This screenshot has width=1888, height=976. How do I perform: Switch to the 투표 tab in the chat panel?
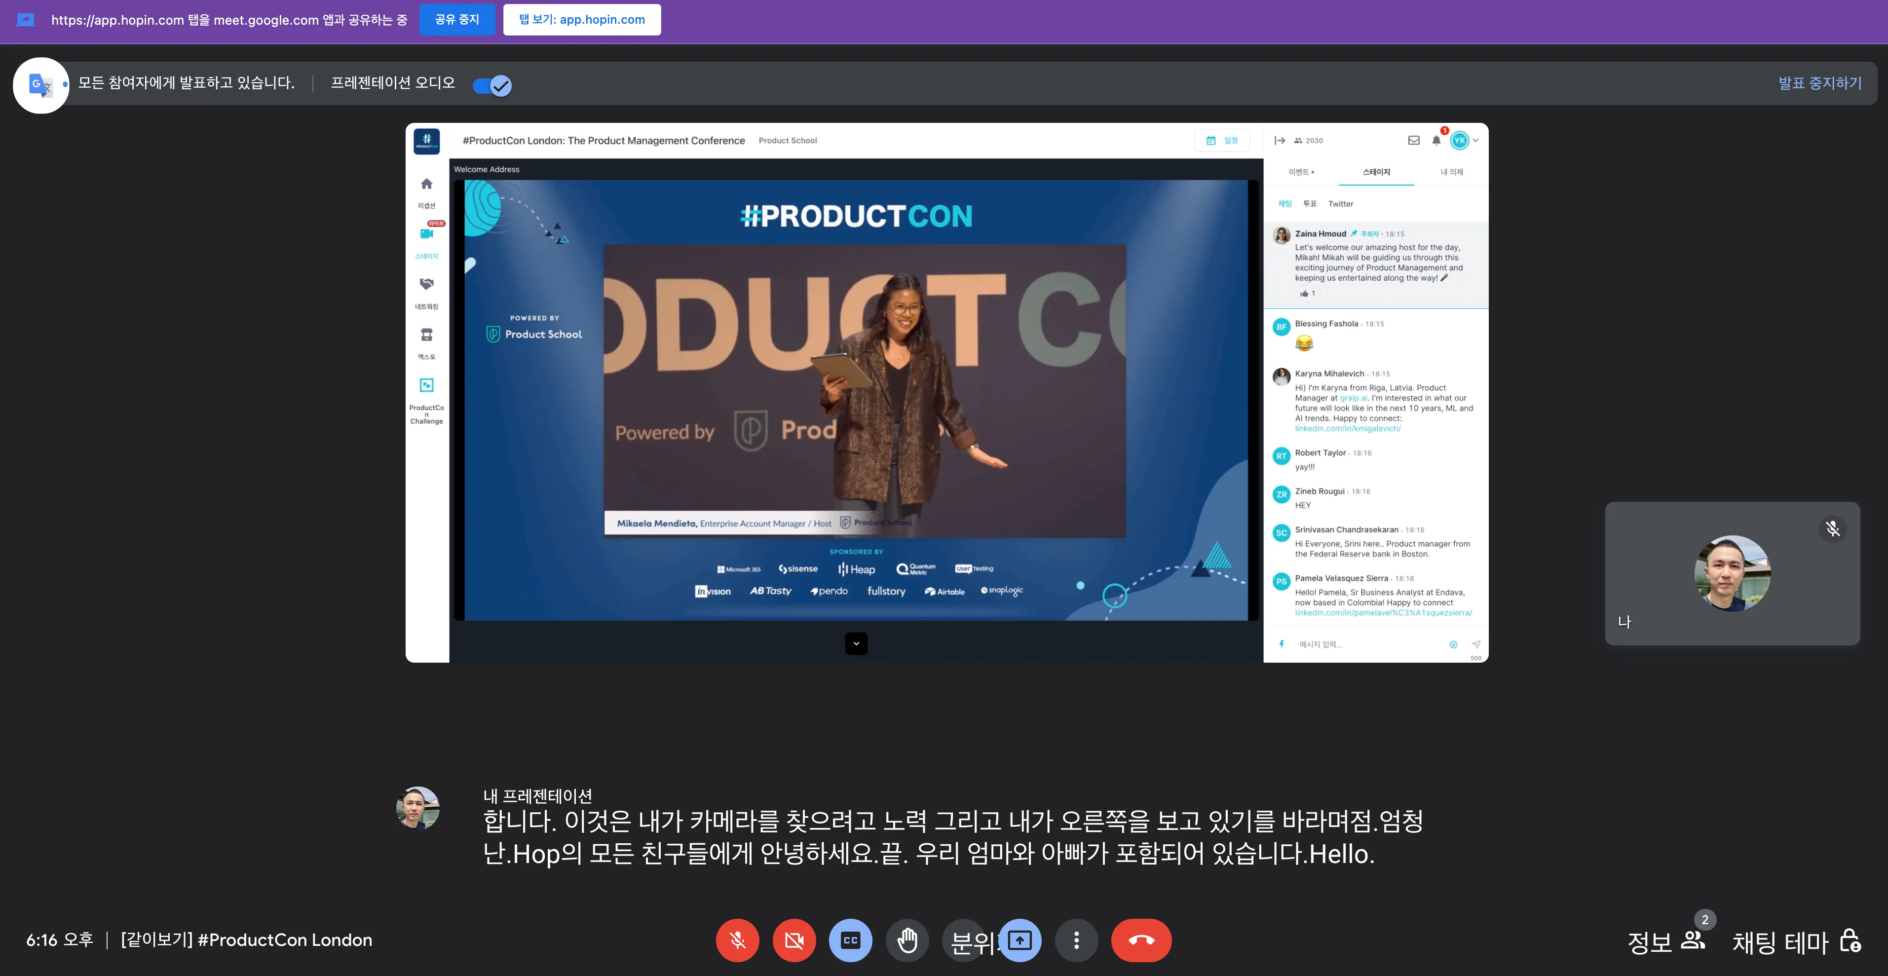tap(1310, 204)
